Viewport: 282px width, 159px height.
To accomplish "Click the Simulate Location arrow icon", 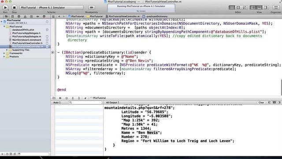I will (x=85, y=98).
